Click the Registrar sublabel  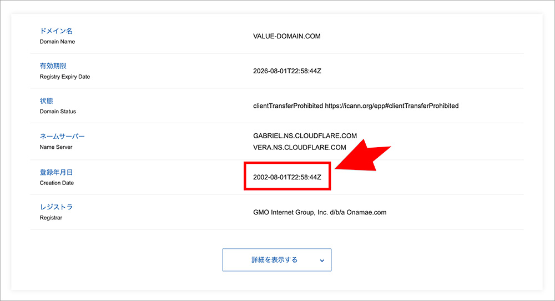pyautogui.click(x=51, y=218)
